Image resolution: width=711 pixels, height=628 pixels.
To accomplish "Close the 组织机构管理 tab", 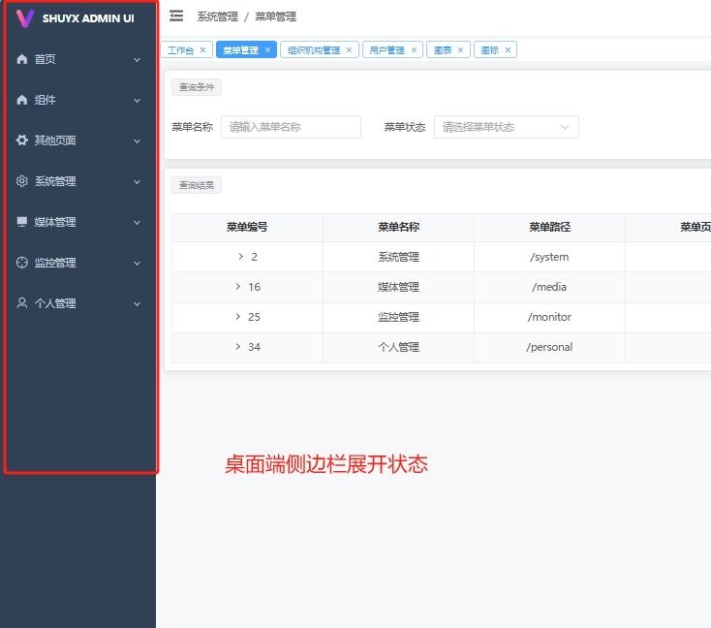I will point(350,50).
